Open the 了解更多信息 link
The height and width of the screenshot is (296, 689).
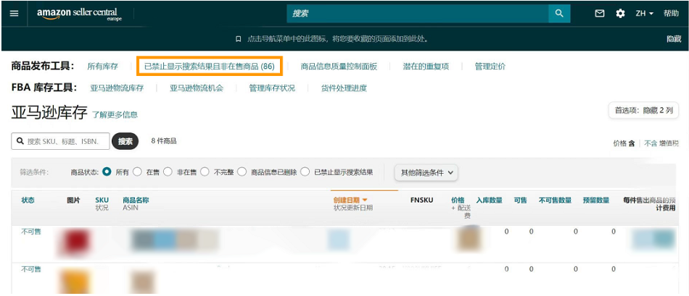[115, 114]
